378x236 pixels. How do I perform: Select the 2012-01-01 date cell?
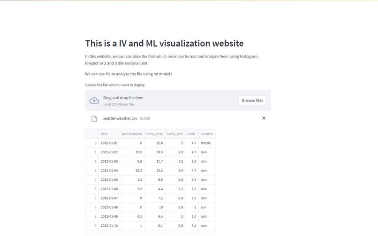tap(109, 143)
